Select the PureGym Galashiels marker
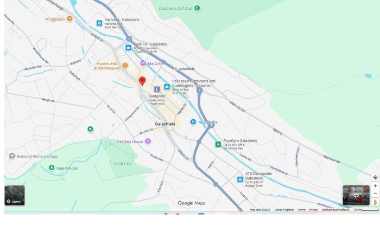This screenshot has height=232, width=380. (x=218, y=144)
